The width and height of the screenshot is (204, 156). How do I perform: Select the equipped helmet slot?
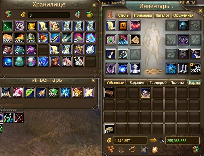[184, 25]
